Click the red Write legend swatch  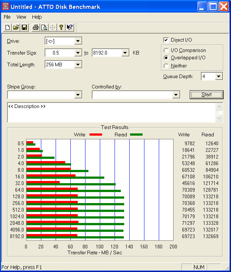96,135
